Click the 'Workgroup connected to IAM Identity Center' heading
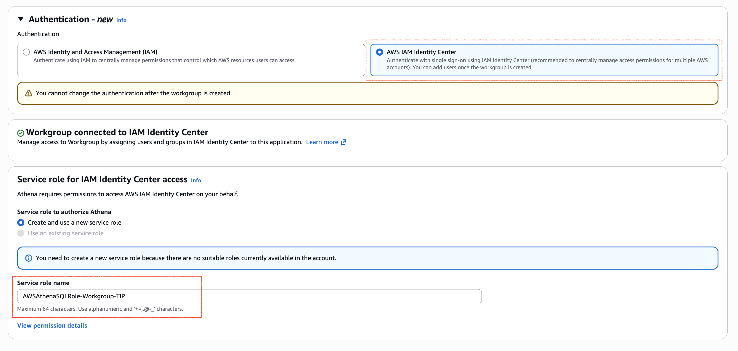Viewport: 738px width, 351px height. tap(117, 132)
